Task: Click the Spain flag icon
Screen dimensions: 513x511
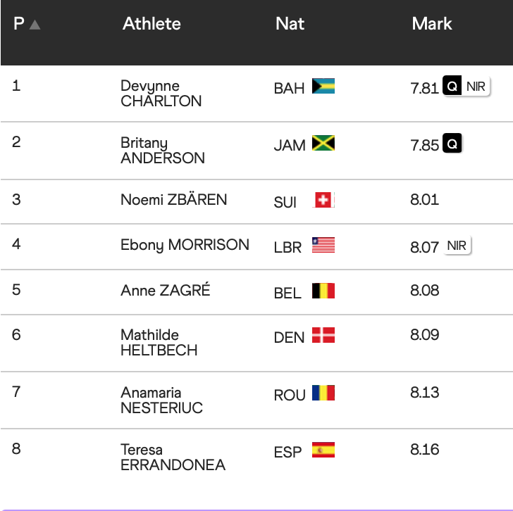Action: [323, 450]
